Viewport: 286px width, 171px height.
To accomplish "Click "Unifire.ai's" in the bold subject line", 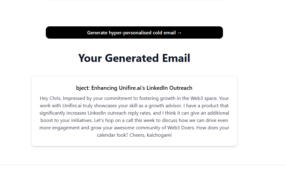I will [132, 88].
